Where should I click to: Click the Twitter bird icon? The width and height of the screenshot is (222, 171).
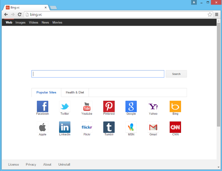pos(65,106)
